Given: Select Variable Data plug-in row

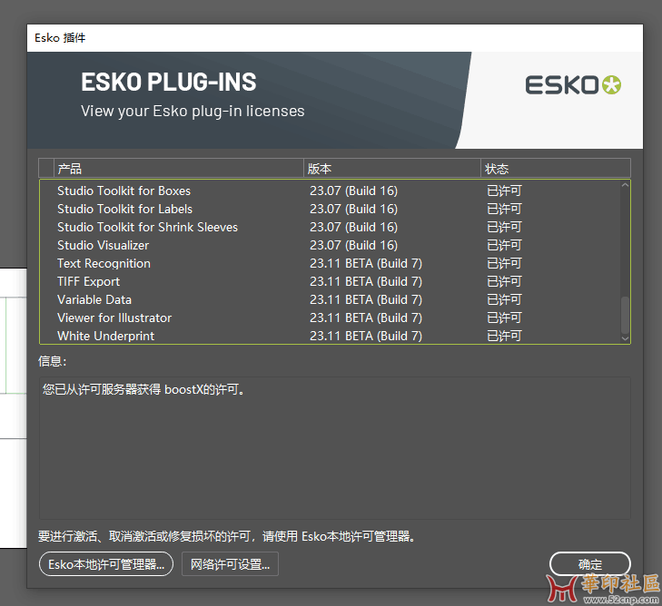Looking at the screenshot, I should (331, 299).
